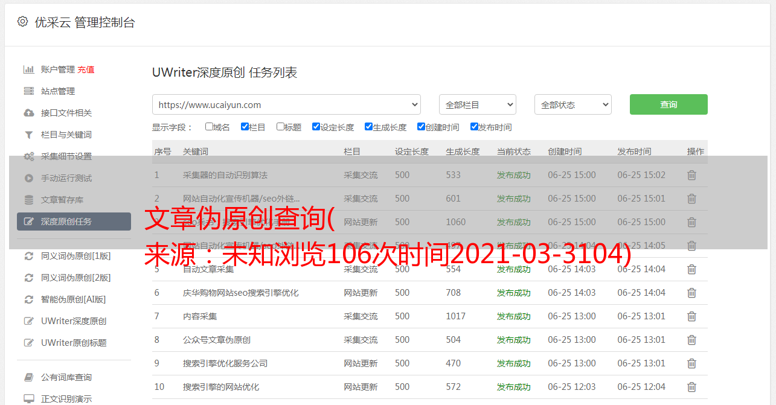This screenshot has width=776, height=405.
Task: Click the filter icon for 栏目与关键词
Action: 28,135
